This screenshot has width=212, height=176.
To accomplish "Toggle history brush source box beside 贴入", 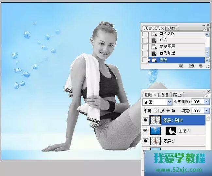I will (x=145, y=40).
